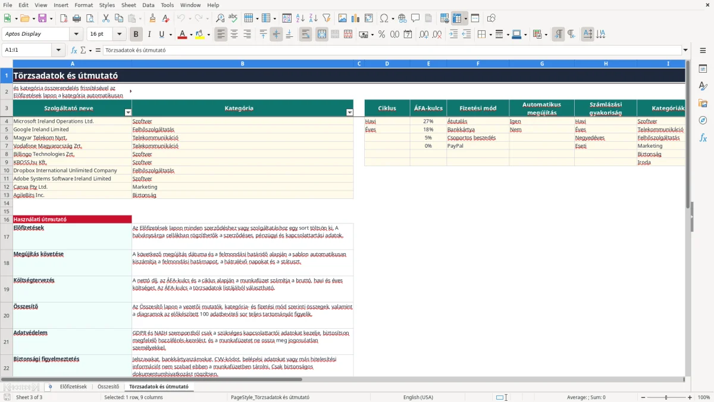Screen dimensions: 714x402
Task: Click the Format as Percent icon
Action: 381,35
